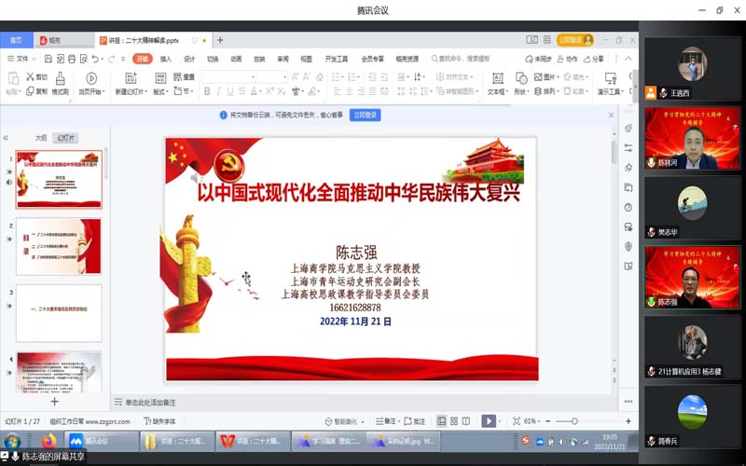
Task: Open the 文件 file menu dropdown
Action: 21,59
